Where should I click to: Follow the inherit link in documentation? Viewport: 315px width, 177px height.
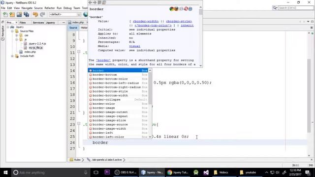[x=187, y=26]
